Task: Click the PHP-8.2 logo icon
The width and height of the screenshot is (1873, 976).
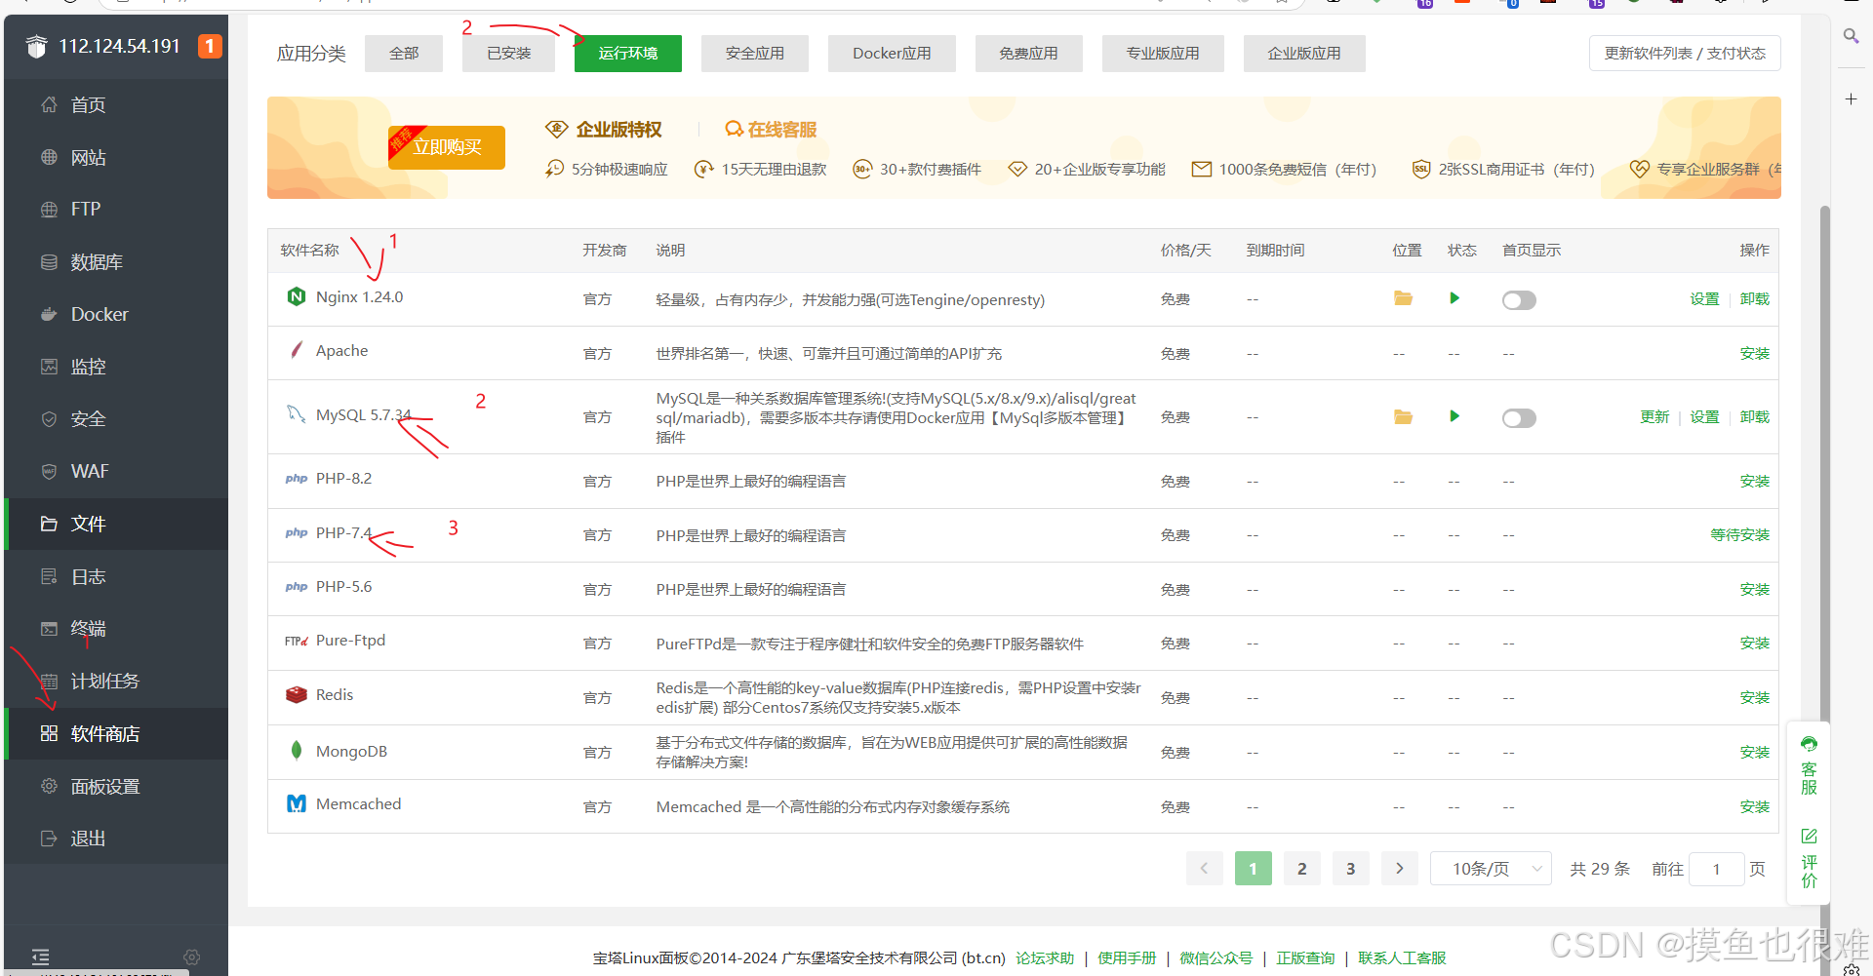Action: [297, 479]
